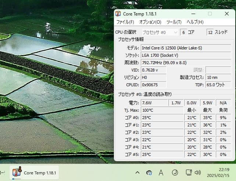This screenshot has width=236, height=181.
Task: Select the model field Intel Core i5 12500
Action: pyautogui.click(x=186, y=48)
